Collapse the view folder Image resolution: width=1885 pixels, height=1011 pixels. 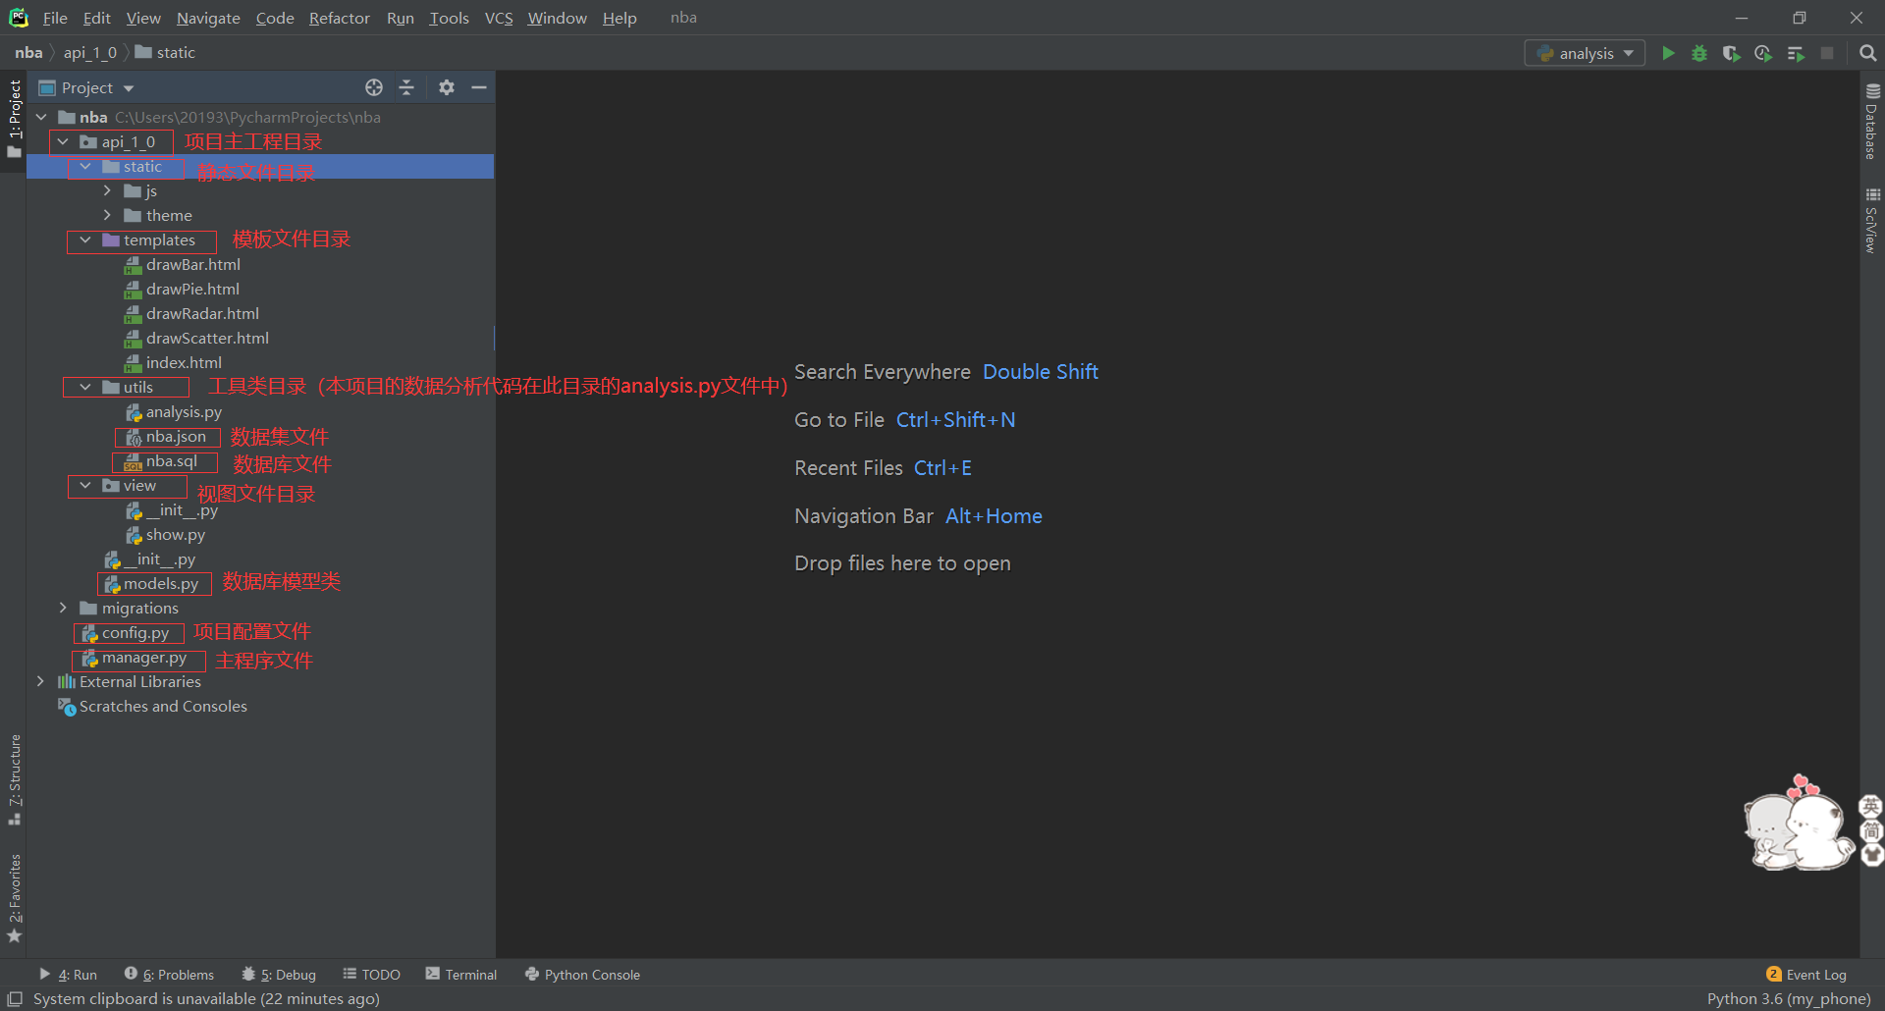85,485
